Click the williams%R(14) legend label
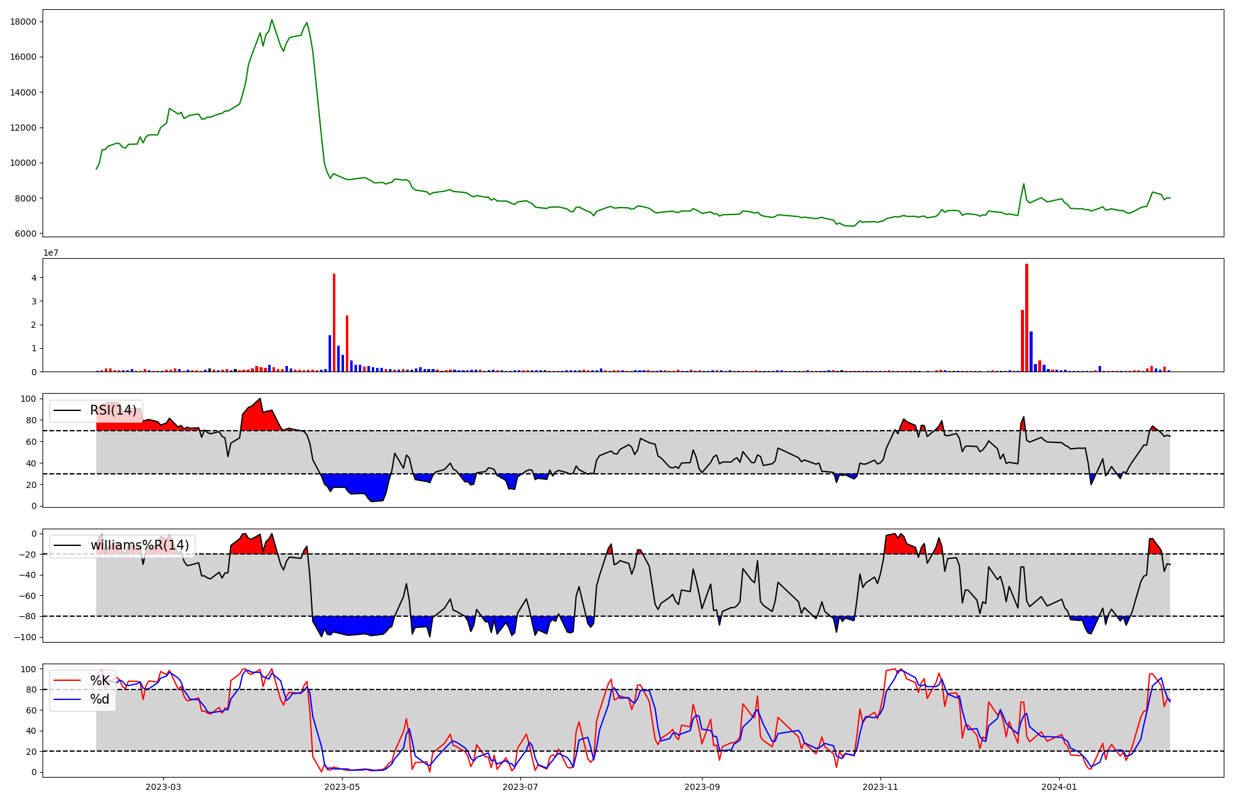 click(x=139, y=545)
